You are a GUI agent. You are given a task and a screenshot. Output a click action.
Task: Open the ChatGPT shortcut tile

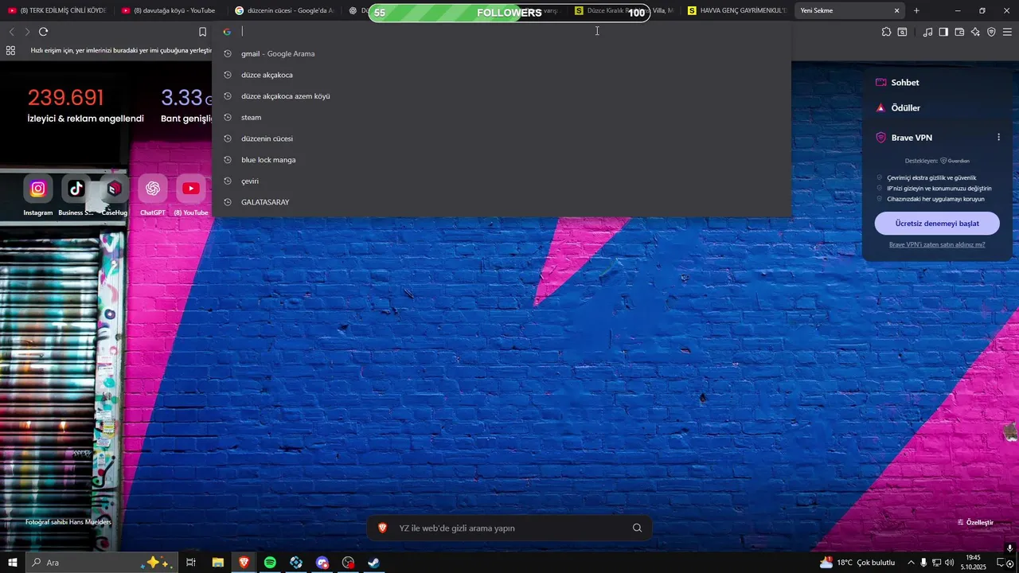[152, 189]
